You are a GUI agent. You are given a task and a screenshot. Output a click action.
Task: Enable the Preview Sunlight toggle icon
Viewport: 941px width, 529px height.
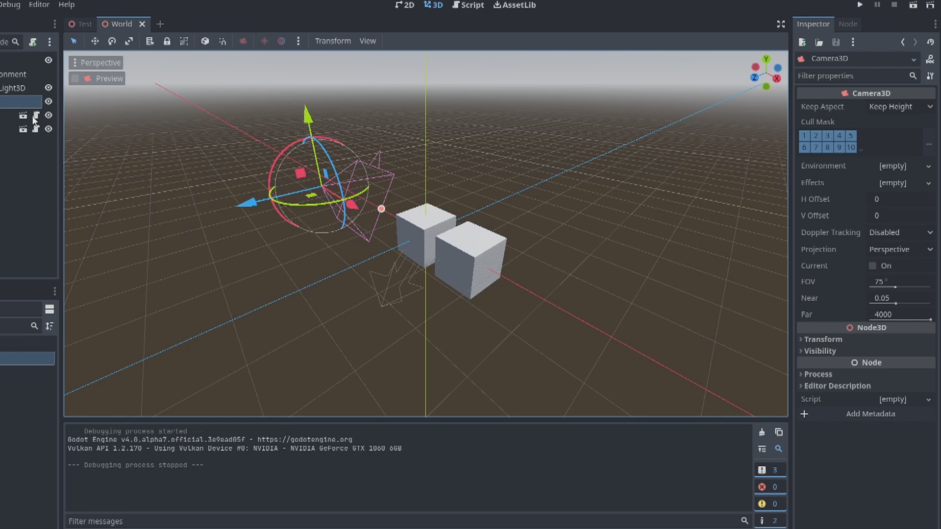click(x=265, y=41)
